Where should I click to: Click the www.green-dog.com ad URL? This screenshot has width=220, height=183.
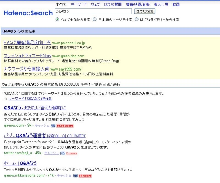pos(68,56)
